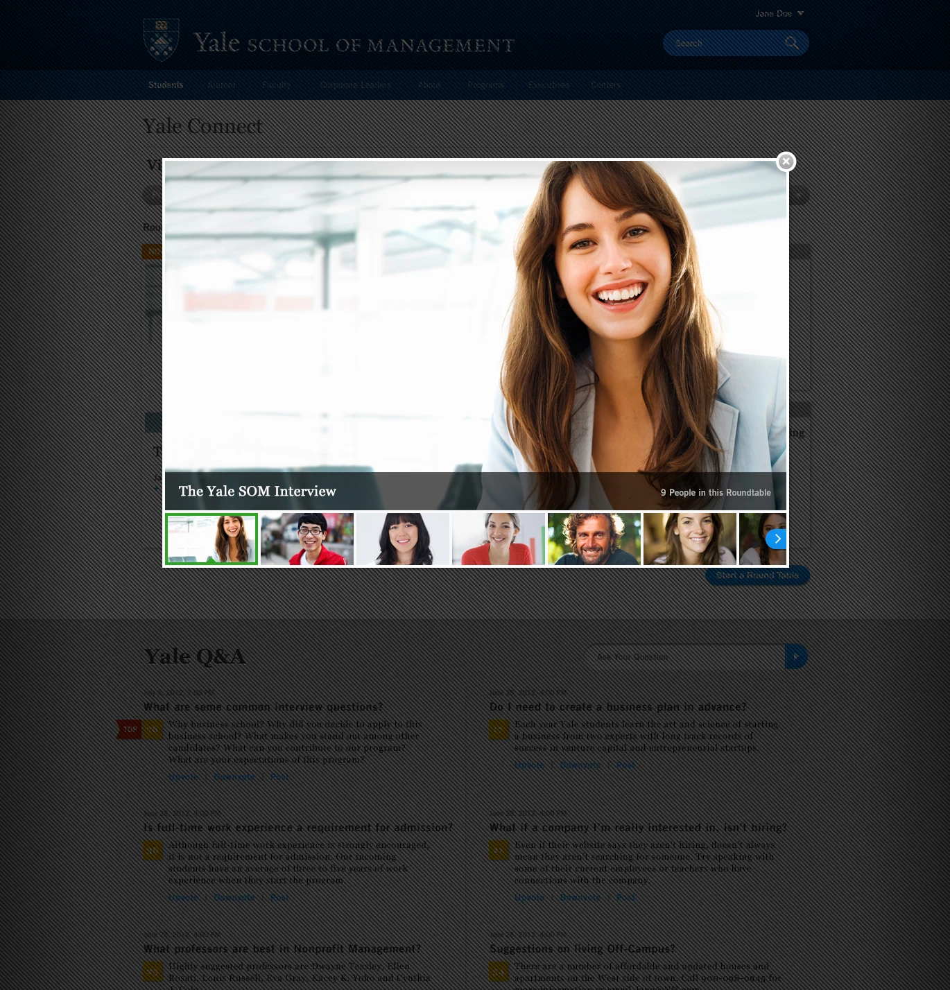The height and width of the screenshot is (990, 950).
Task: Select the green-highlighted first woman thumbnail
Action: click(211, 539)
